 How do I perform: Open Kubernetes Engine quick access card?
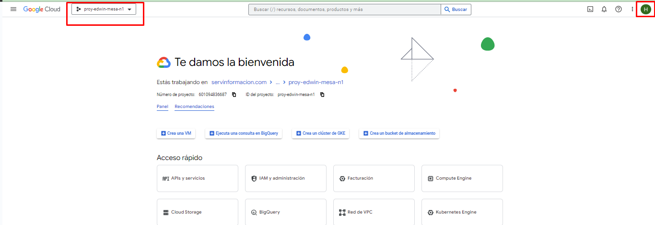(x=462, y=212)
